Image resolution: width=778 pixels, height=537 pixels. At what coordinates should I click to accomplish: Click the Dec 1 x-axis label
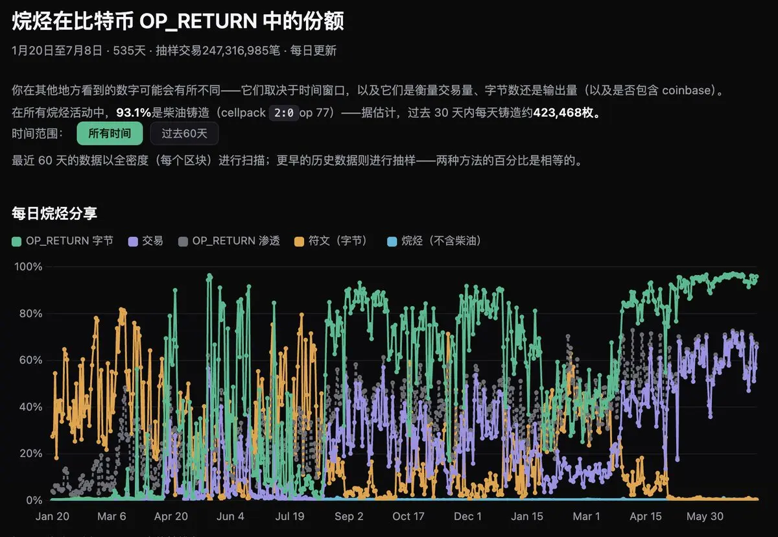pyautogui.click(x=467, y=516)
